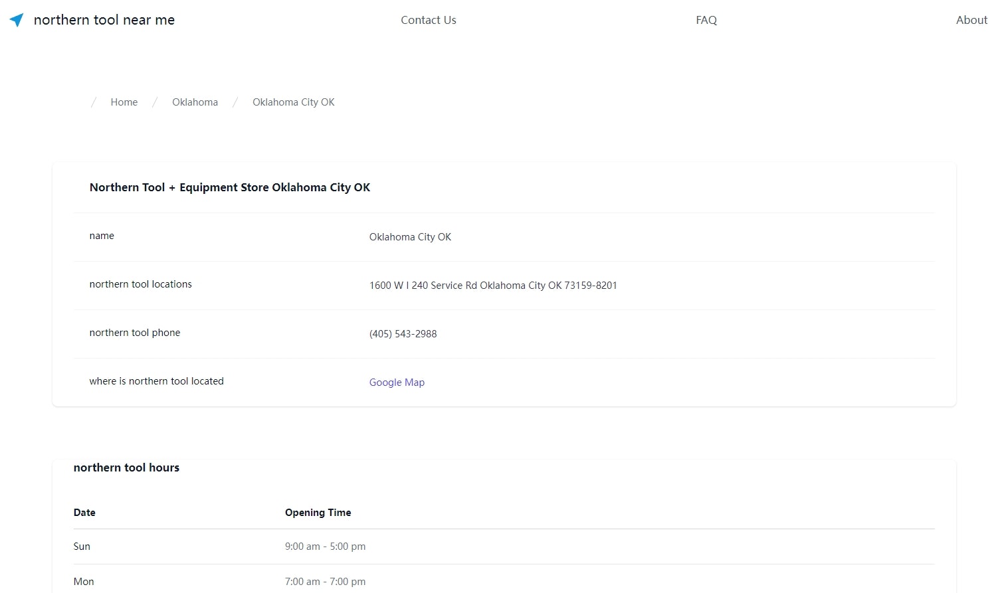
Task: Select Monday hours 7:00 am - 7:00 pm
Action: pos(326,582)
